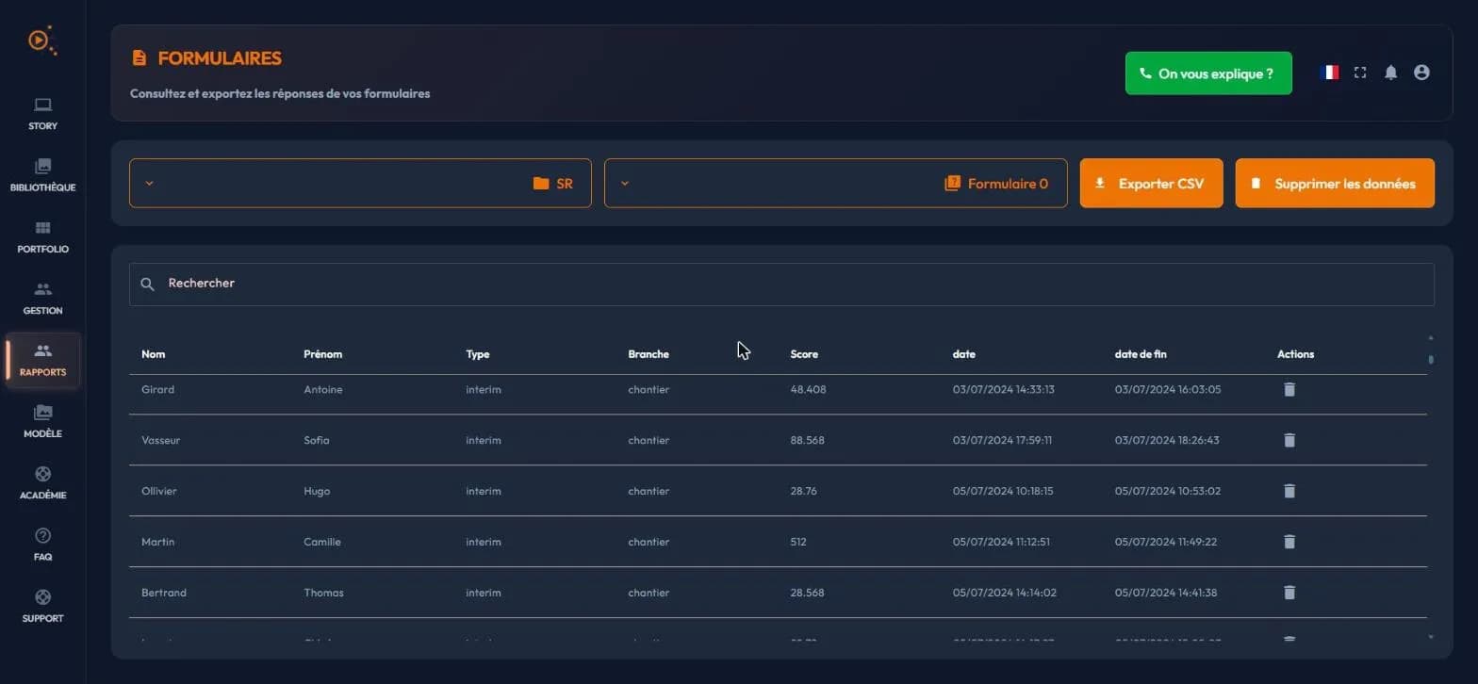Open the user account icon
The image size is (1478, 684).
click(x=1421, y=73)
